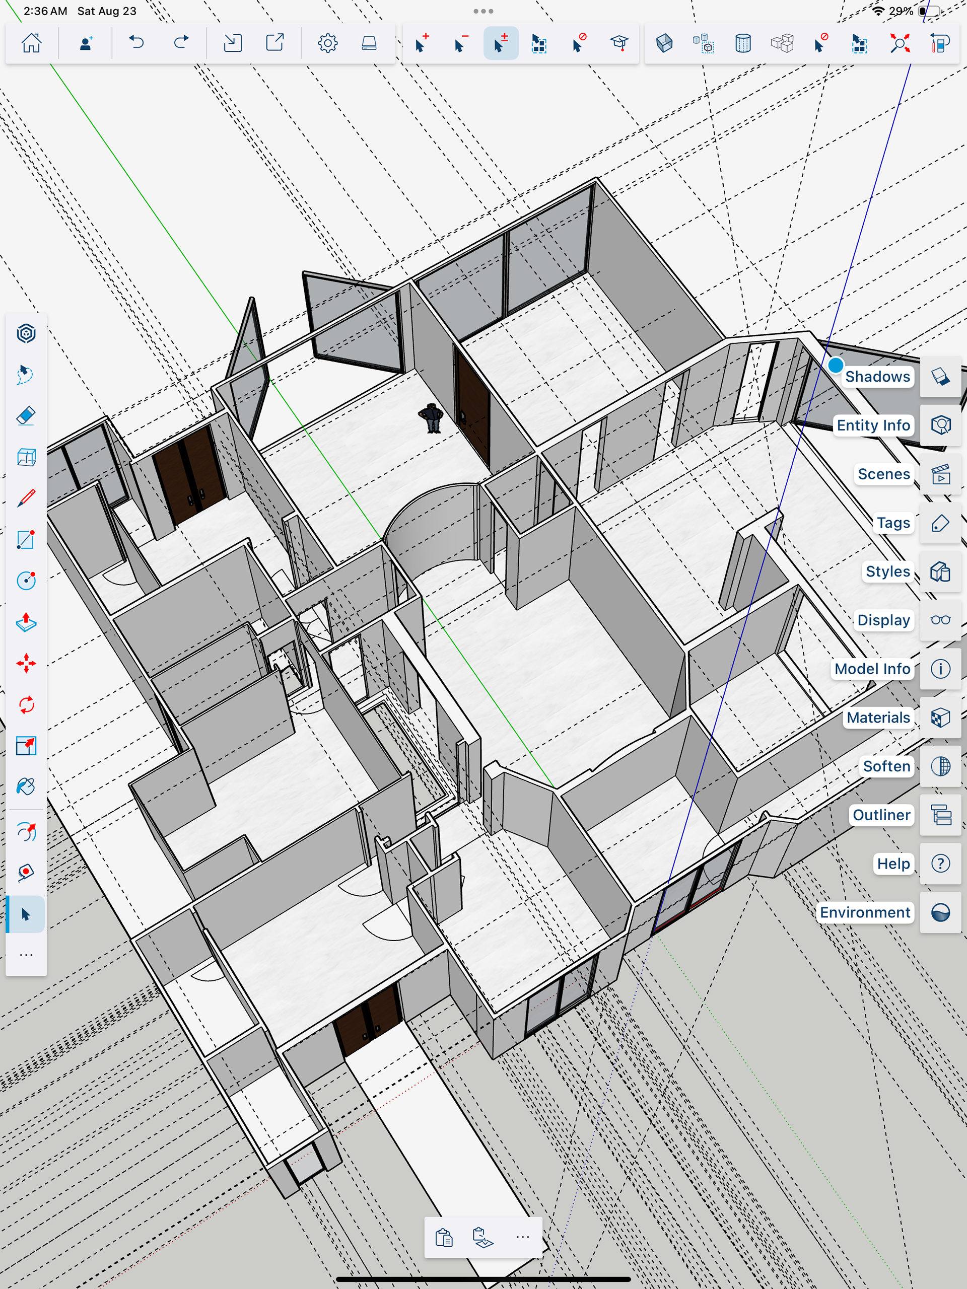Expand the left toolbar more options dots
Viewport: 967px width, 1289px height.
[26, 955]
